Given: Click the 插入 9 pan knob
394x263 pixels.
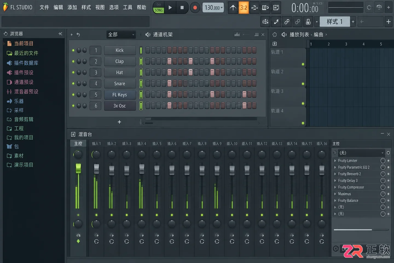Looking at the screenshot, I should click(217, 155).
